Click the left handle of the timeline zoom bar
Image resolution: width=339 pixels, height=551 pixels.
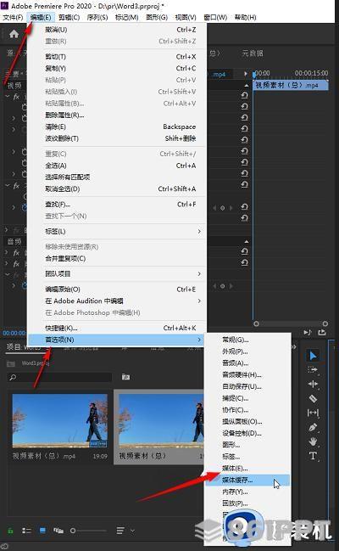point(256,323)
